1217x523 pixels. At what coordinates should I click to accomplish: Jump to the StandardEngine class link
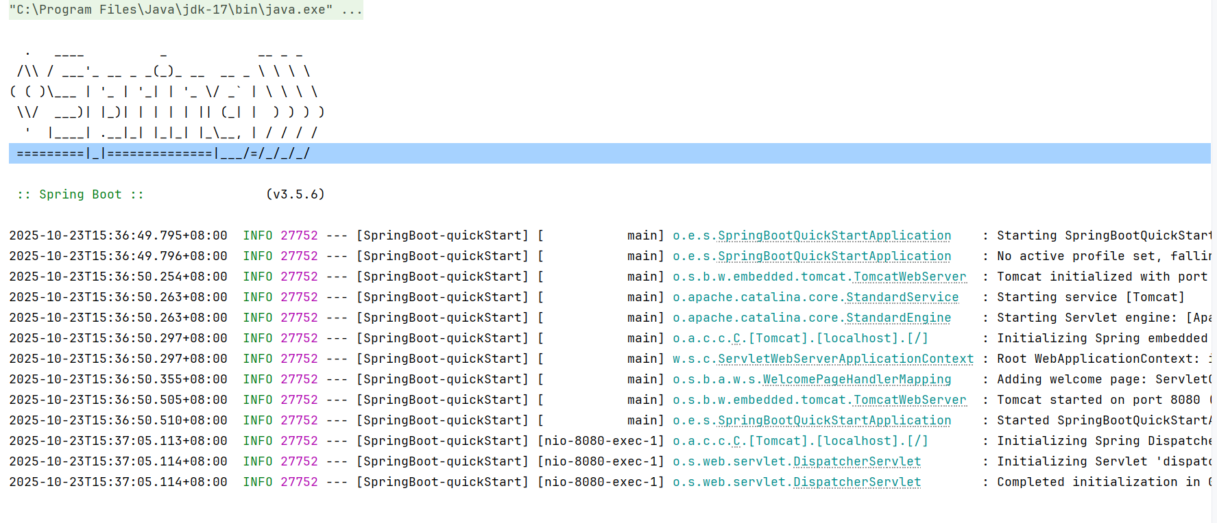tap(899, 318)
